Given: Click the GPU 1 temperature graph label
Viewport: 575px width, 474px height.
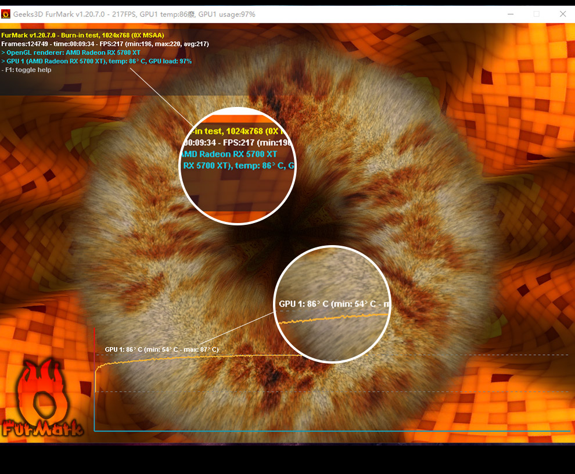Looking at the screenshot, I should coord(161,350).
